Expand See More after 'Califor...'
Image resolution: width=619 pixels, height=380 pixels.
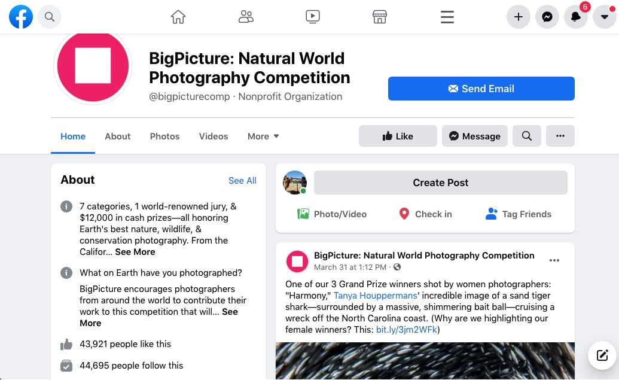pyautogui.click(x=135, y=252)
